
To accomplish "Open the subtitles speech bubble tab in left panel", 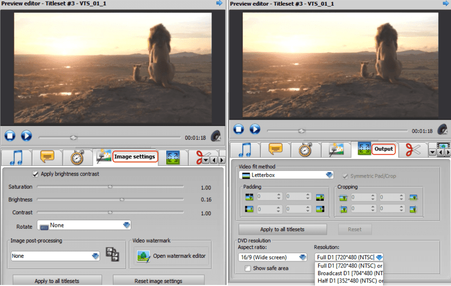I will [x=48, y=157].
